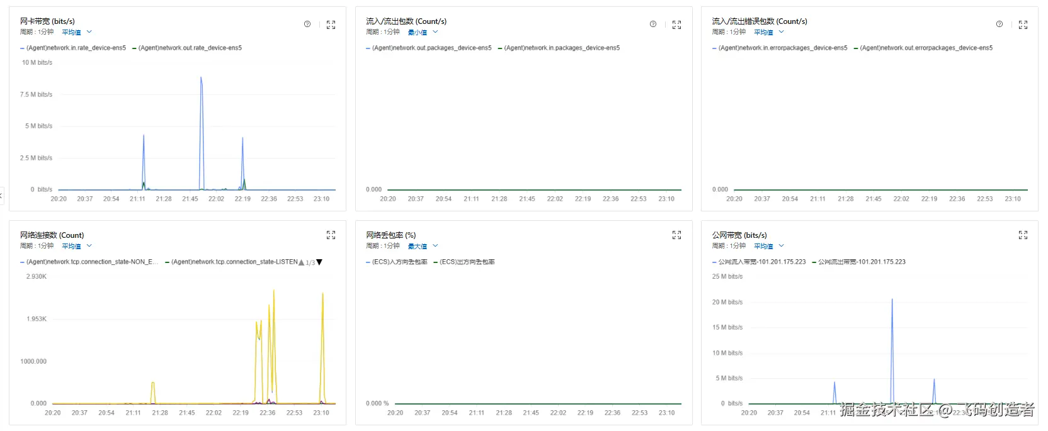
Task: Click the 周期：1分钟 label in 网卡带宽 panel
Action: (37, 32)
